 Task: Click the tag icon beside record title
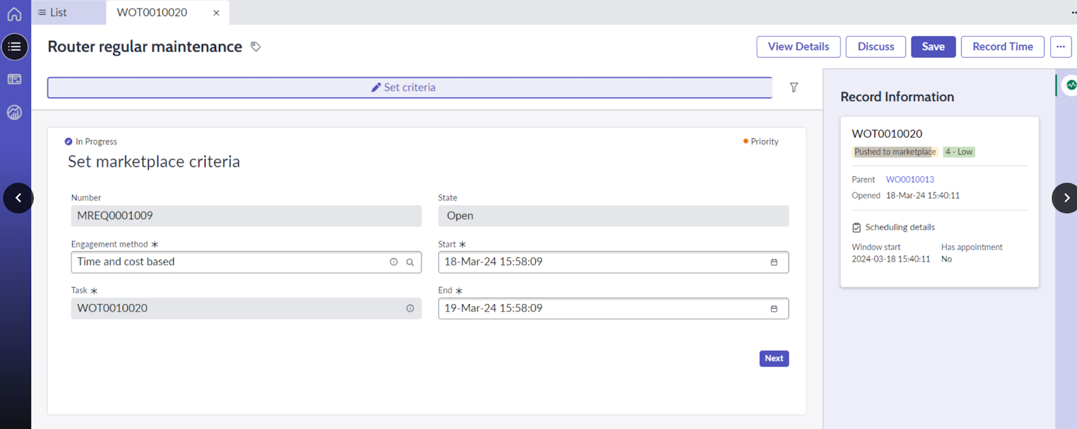[x=256, y=46]
